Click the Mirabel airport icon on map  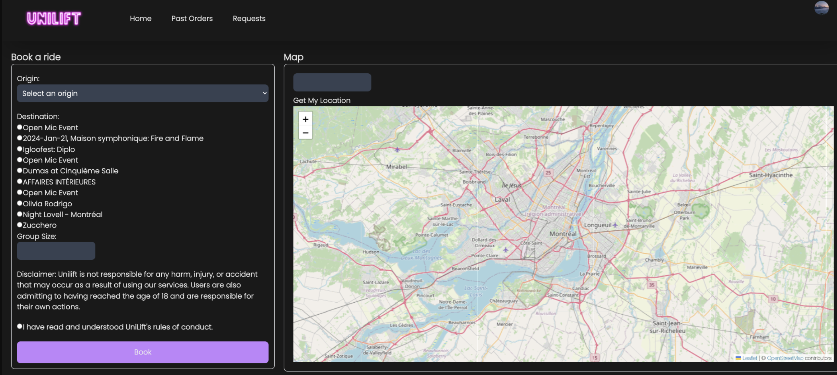coord(397,150)
